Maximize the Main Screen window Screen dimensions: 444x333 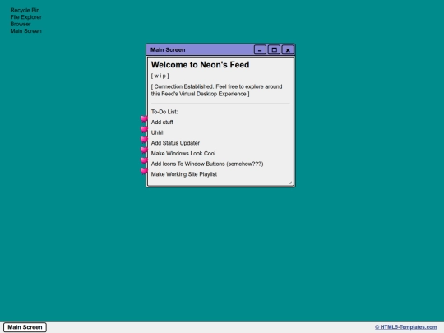coord(274,50)
